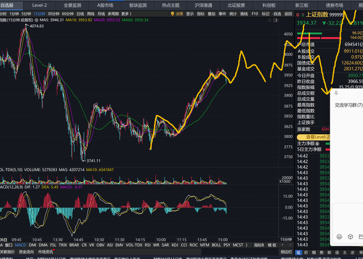Toggle the 侧边栏 sidebar button
Screen dimensions: 363x259
coord(286,252)
